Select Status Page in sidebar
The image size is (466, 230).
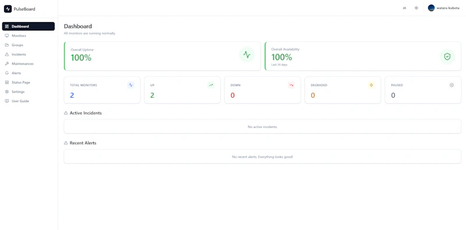pos(28,82)
